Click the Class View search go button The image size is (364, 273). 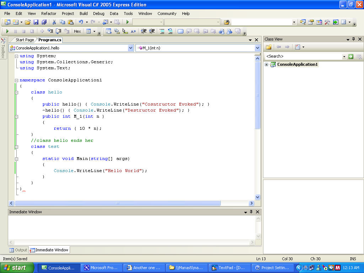tap(351, 56)
